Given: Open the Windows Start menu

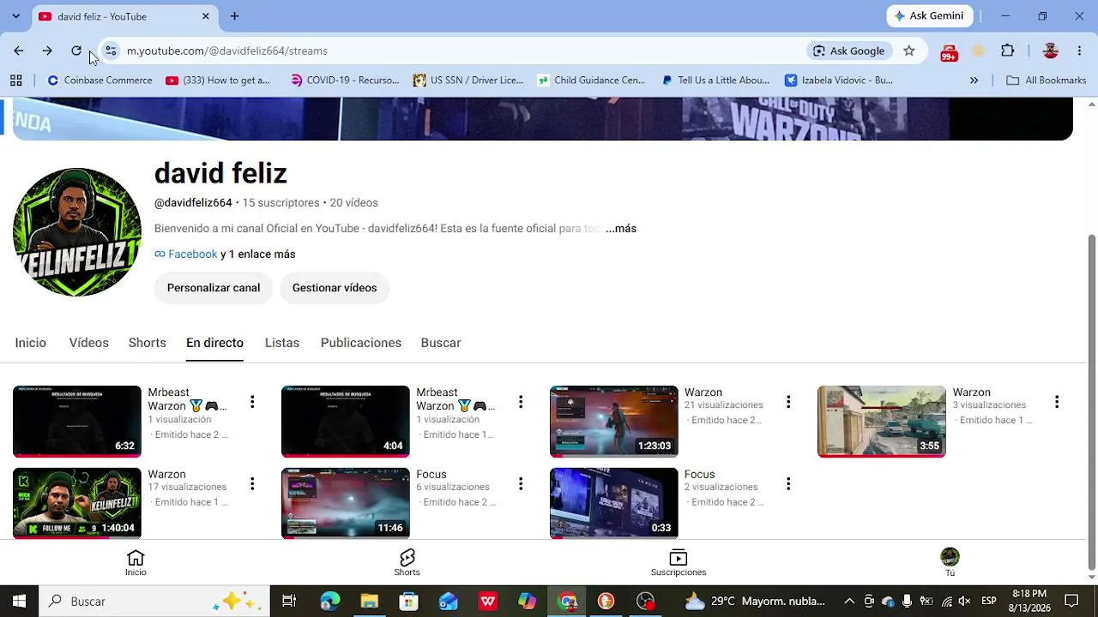Looking at the screenshot, I should [19, 602].
